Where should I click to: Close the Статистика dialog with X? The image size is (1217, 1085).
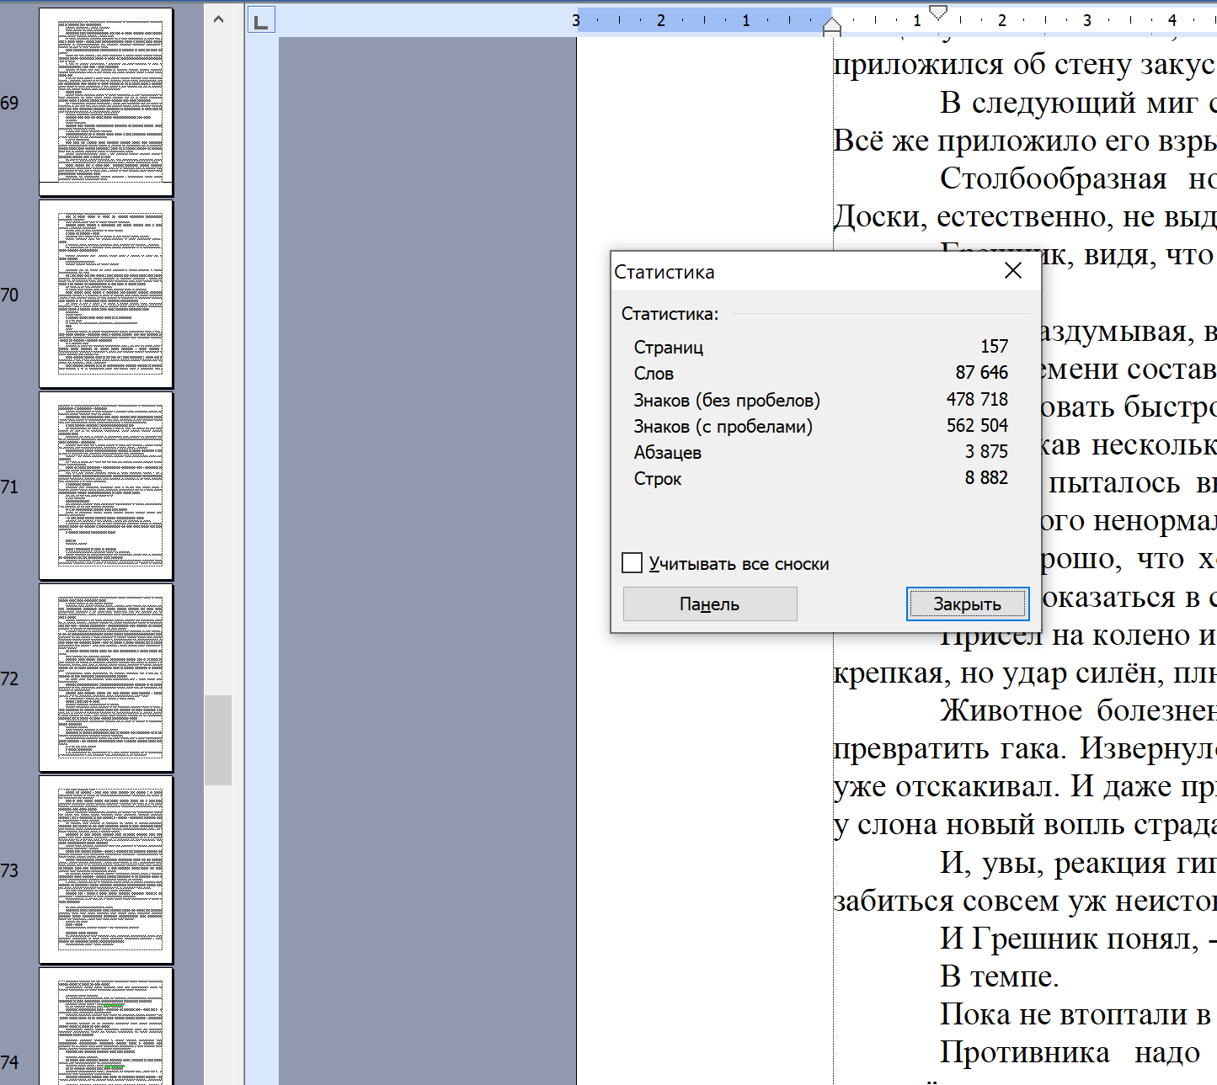pyautogui.click(x=1013, y=271)
